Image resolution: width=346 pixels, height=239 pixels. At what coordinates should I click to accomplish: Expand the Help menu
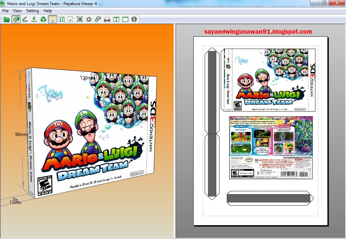(x=48, y=11)
